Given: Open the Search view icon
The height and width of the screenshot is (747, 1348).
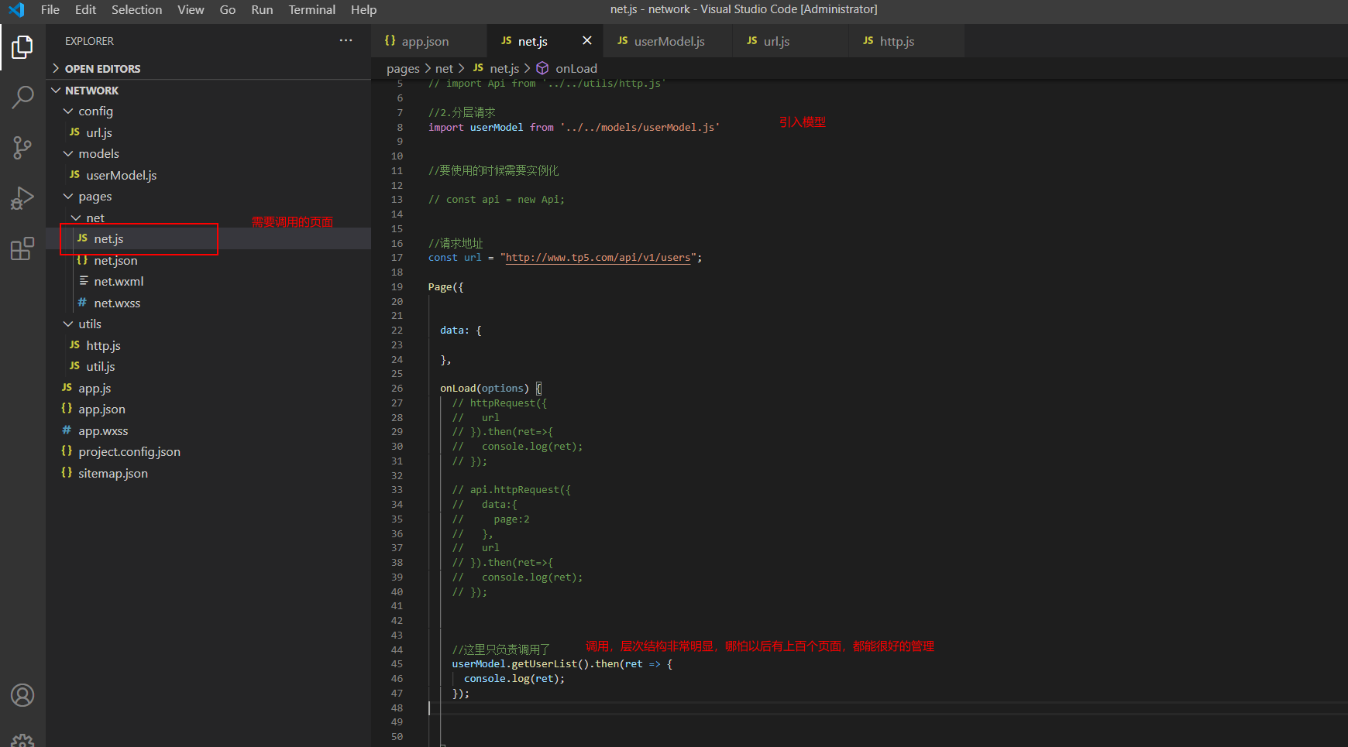Looking at the screenshot, I should tap(22, 98).
